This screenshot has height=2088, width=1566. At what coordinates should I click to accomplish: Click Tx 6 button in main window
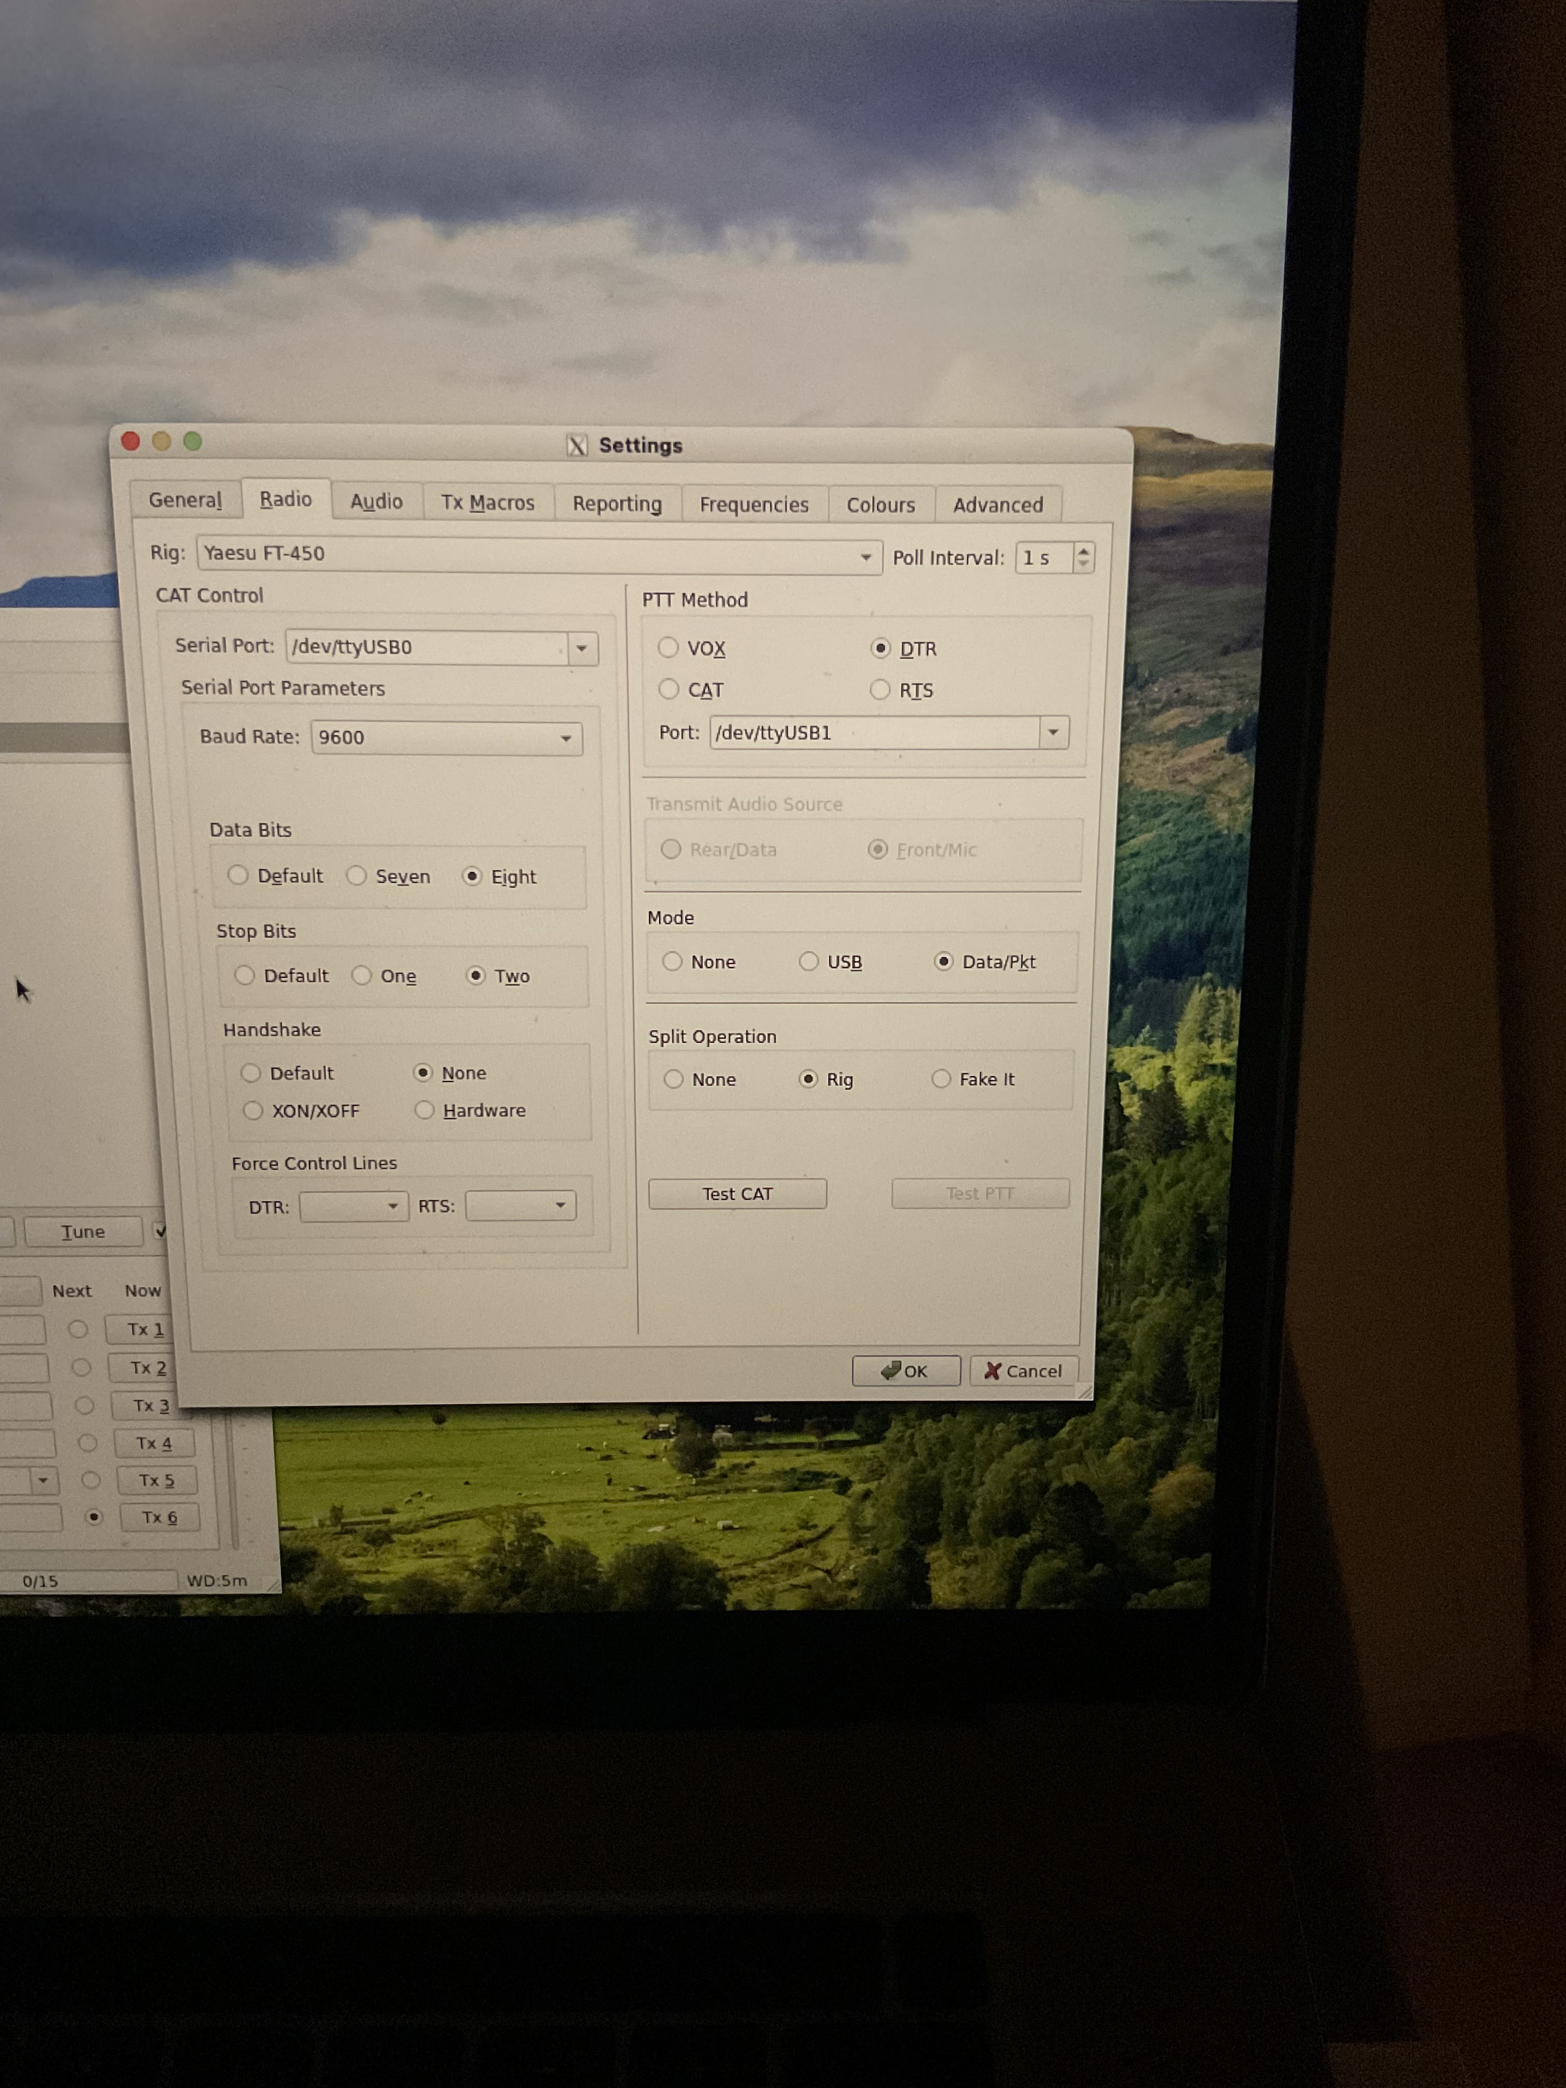tap(160, 1517)
